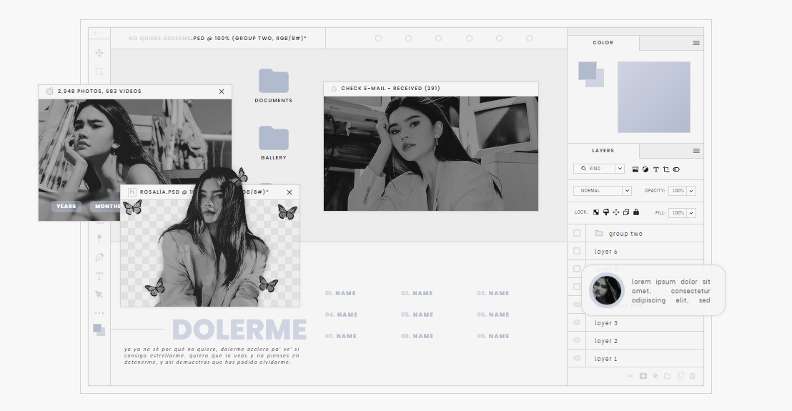Select the Path Selection arrow tool
The height and width of the screenshot is (411, 792).
(99, 294)
